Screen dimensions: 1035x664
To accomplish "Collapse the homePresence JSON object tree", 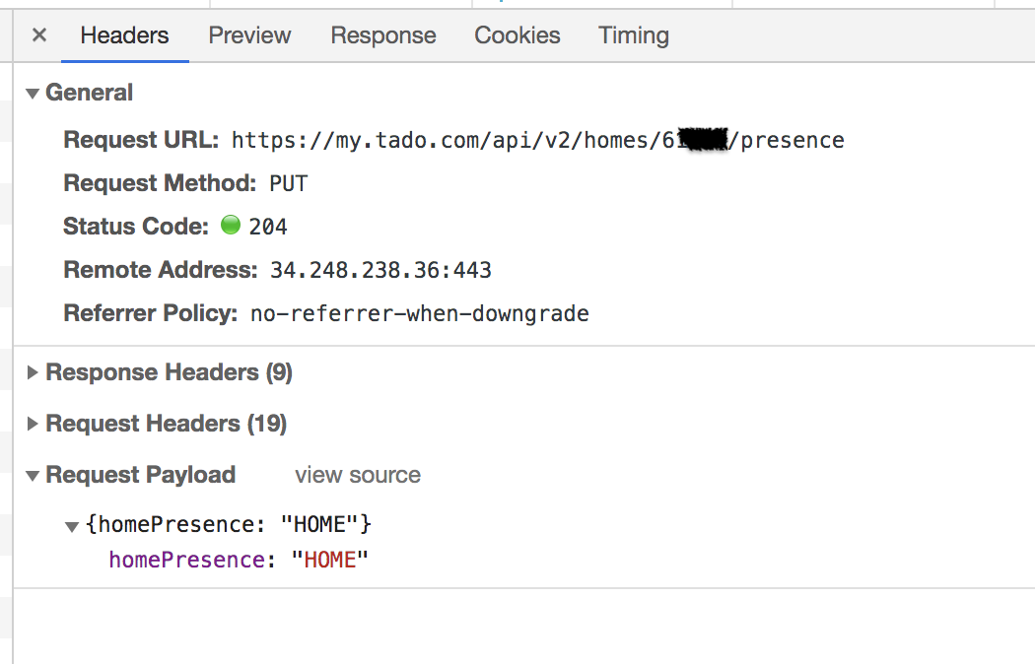I will tap(72, 526).
